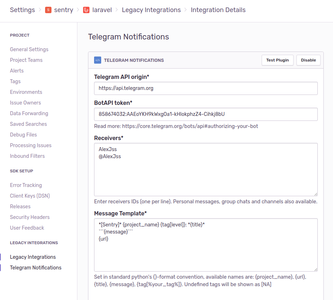333x300 pixels.
Task: Open Processing Issues in sidebar
Action: (31, 145)
